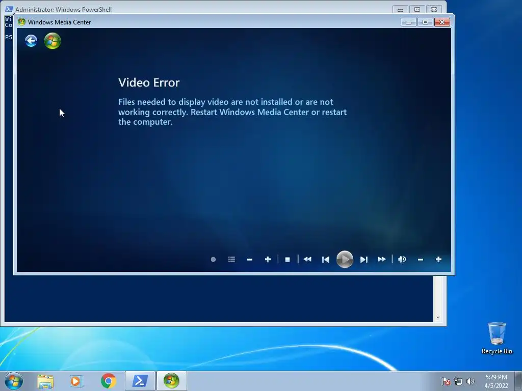Image resolution: width=522 pixels, height=391 pixels.
Task: Go back using the blue arrow button
Action: pyautogui.click(x=31, y=41)
